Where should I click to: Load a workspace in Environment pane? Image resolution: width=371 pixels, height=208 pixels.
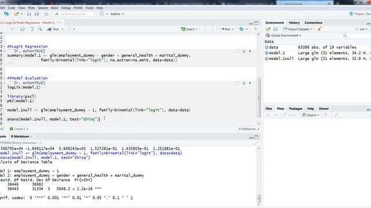268,29
